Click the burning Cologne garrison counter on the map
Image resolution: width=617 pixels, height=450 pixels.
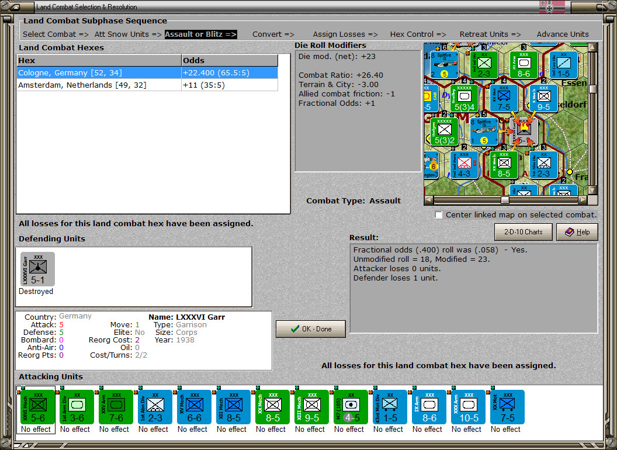[x=524, y=131]
